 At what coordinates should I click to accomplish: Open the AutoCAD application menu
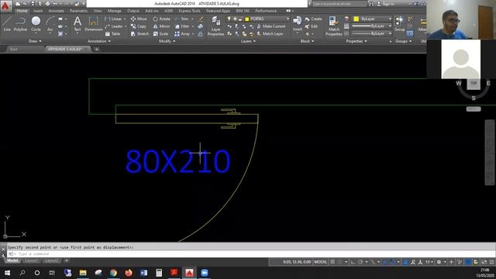click(5, 5)
